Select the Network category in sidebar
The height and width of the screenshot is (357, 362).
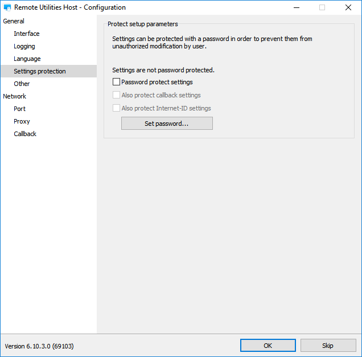tap(15, 96)
